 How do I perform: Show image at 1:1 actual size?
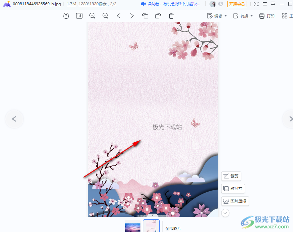[x=79, y=16]
